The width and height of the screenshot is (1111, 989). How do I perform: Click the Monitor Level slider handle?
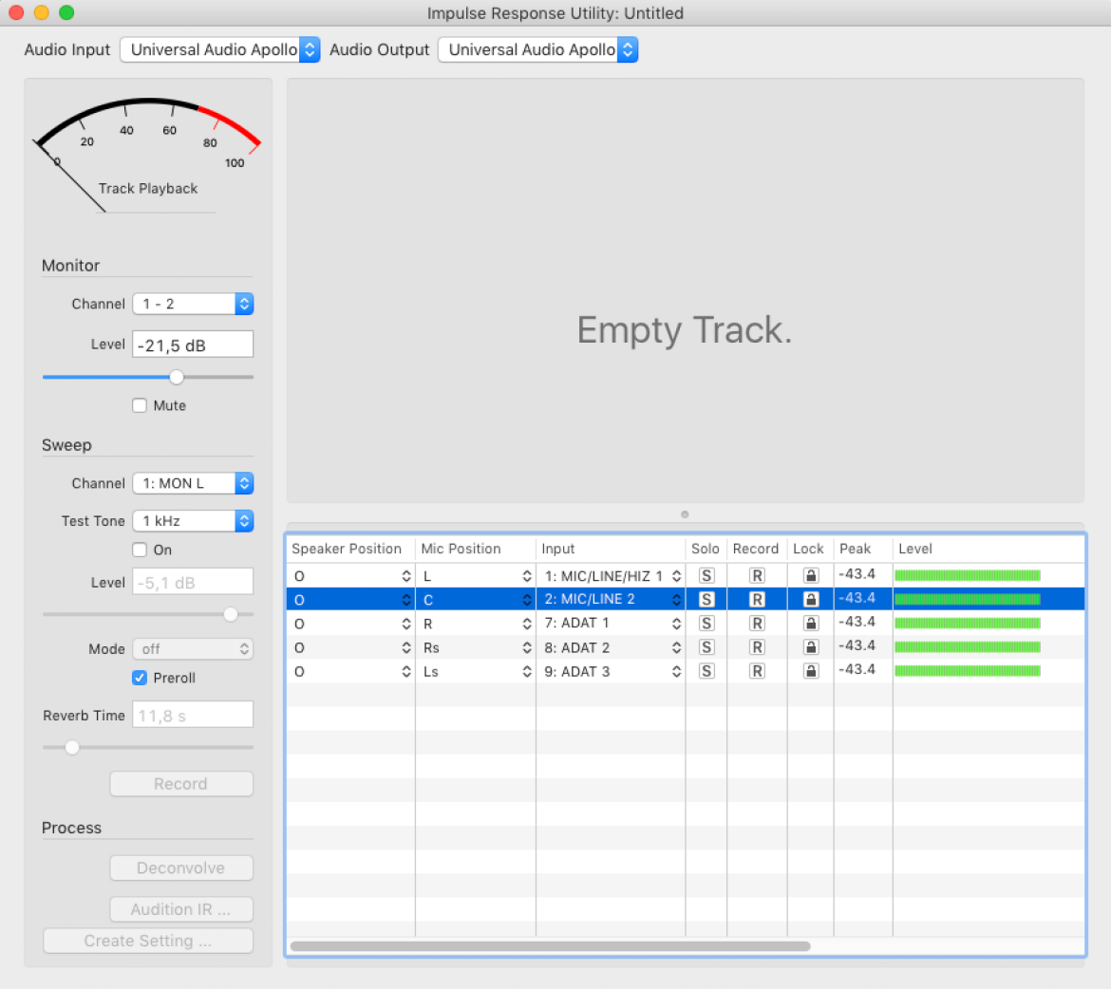tap(177, 377)
